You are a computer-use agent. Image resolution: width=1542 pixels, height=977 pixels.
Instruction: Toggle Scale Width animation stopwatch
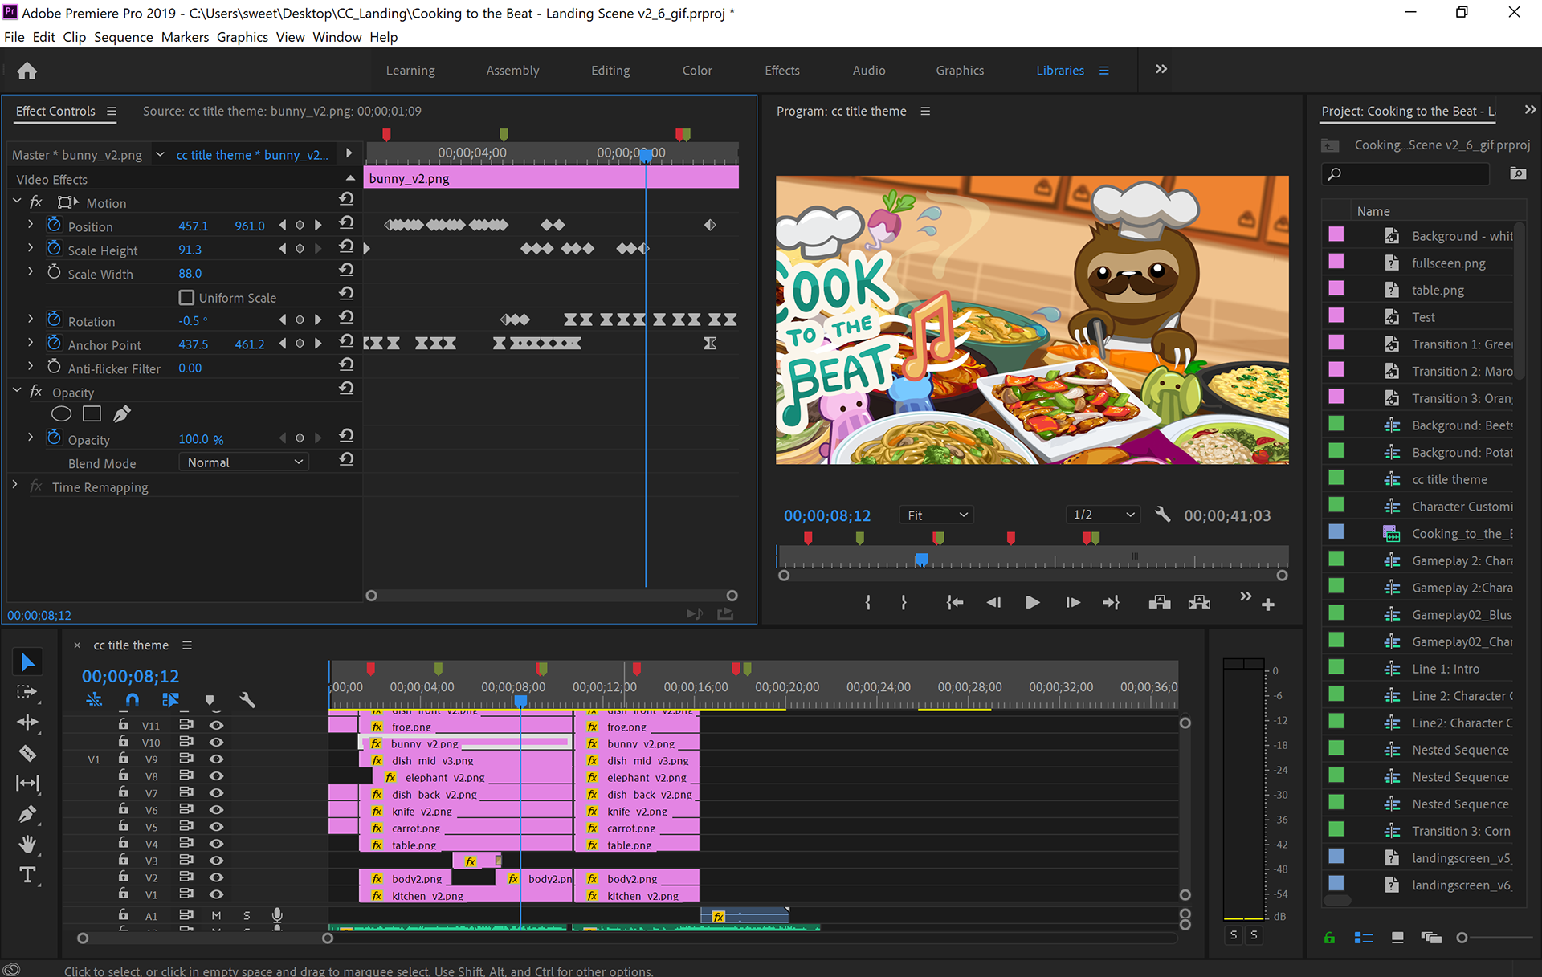coord(54,272)
